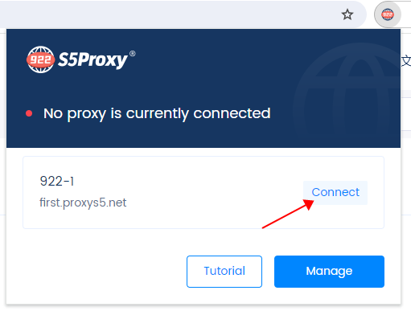Open the 922 S5Proxy extension toolbar icon
This screenshot has width=411, height=311.
click(388, 14)
